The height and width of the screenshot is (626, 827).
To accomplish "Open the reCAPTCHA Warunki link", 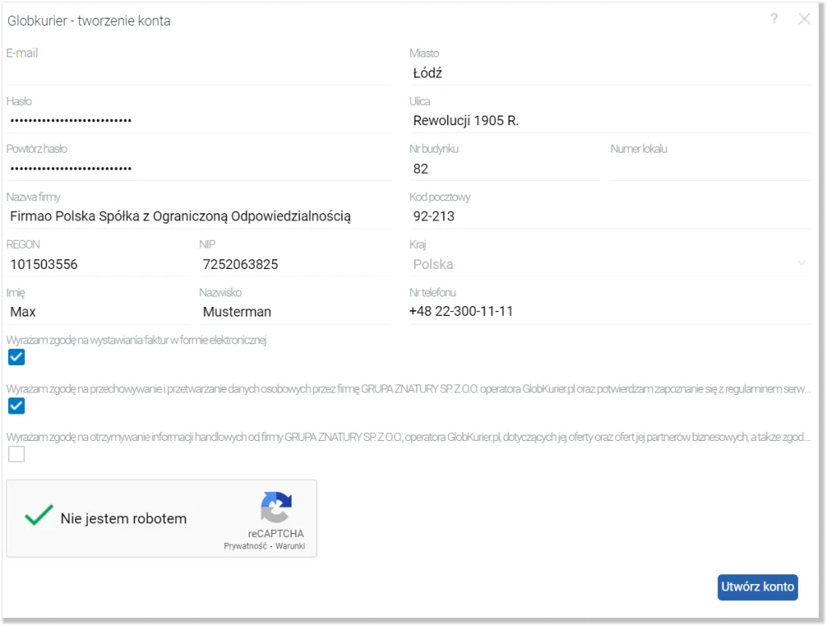I will [x=290, y=546].
